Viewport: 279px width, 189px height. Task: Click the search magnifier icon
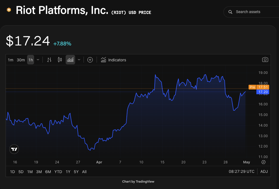(230, 12)
